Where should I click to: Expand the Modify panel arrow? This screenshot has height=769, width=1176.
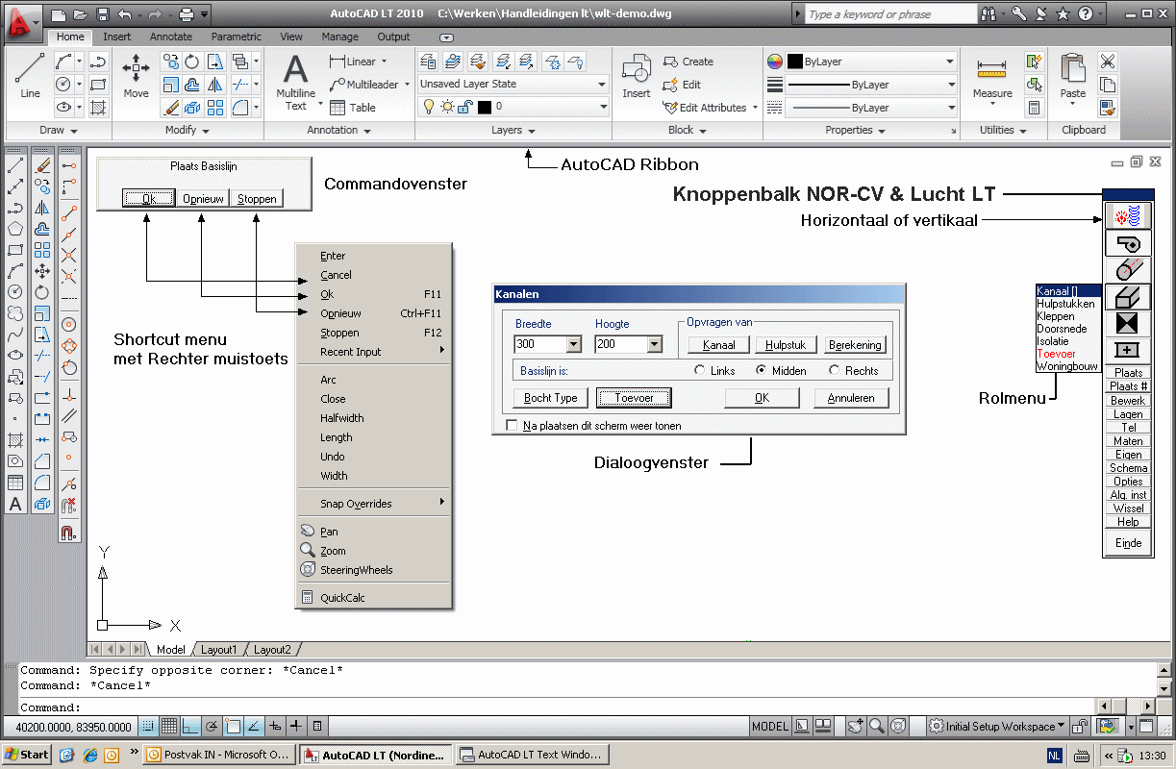coord(206,131)
